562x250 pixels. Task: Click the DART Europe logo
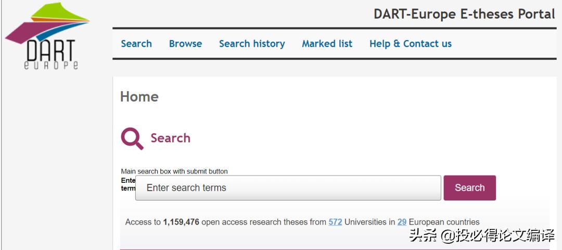[x=47, y=36]
